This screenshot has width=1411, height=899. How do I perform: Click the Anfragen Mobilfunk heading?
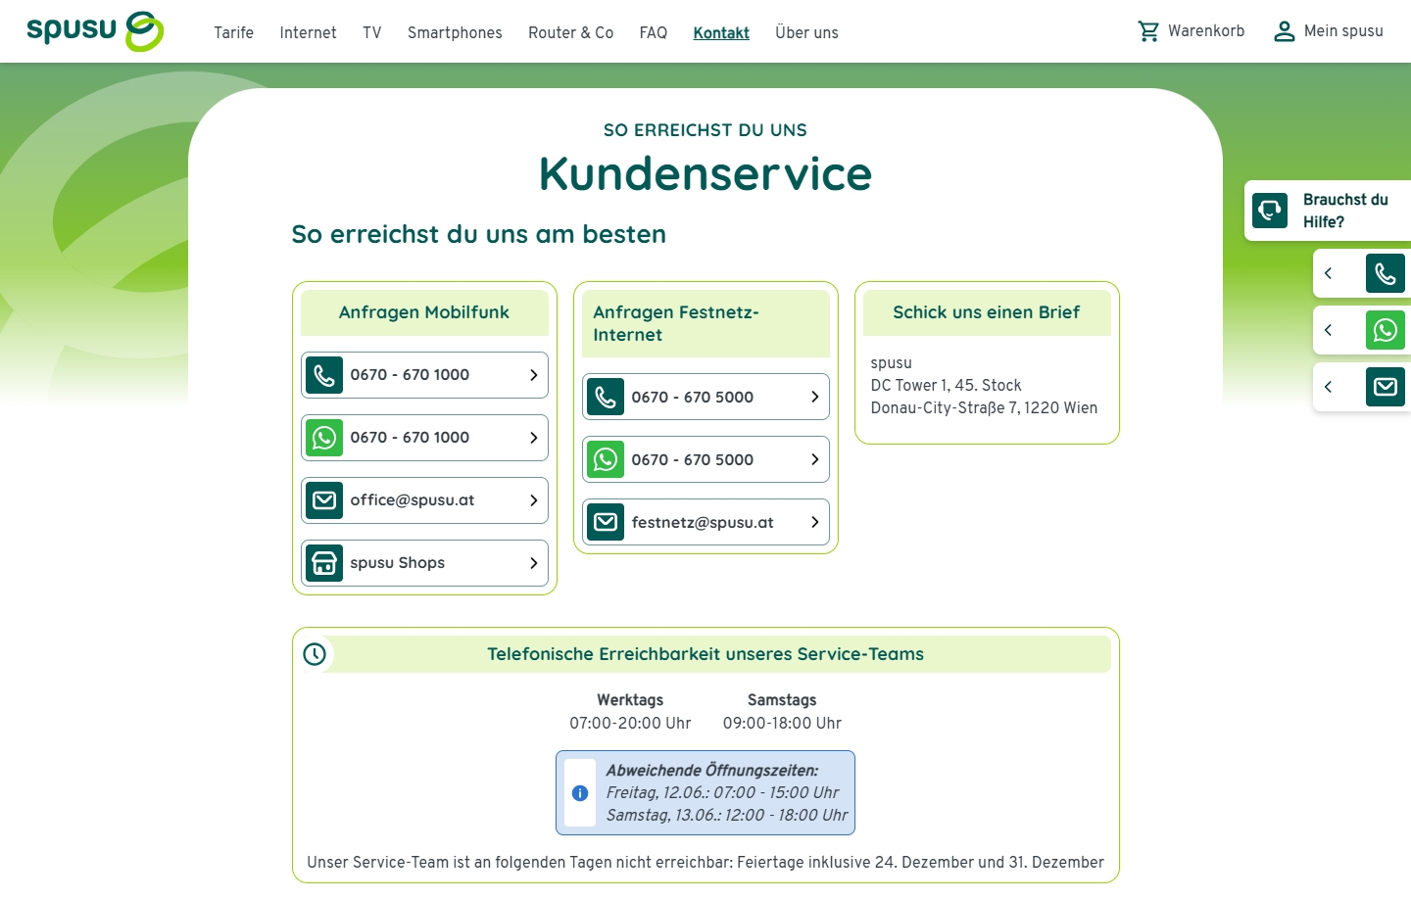[424, 312]
